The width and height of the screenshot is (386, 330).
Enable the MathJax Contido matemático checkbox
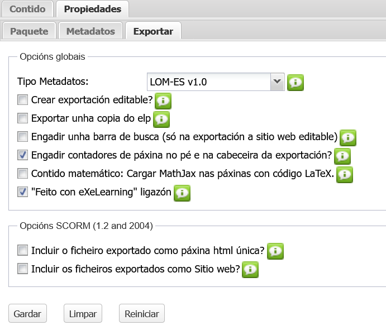pos(23,174)
